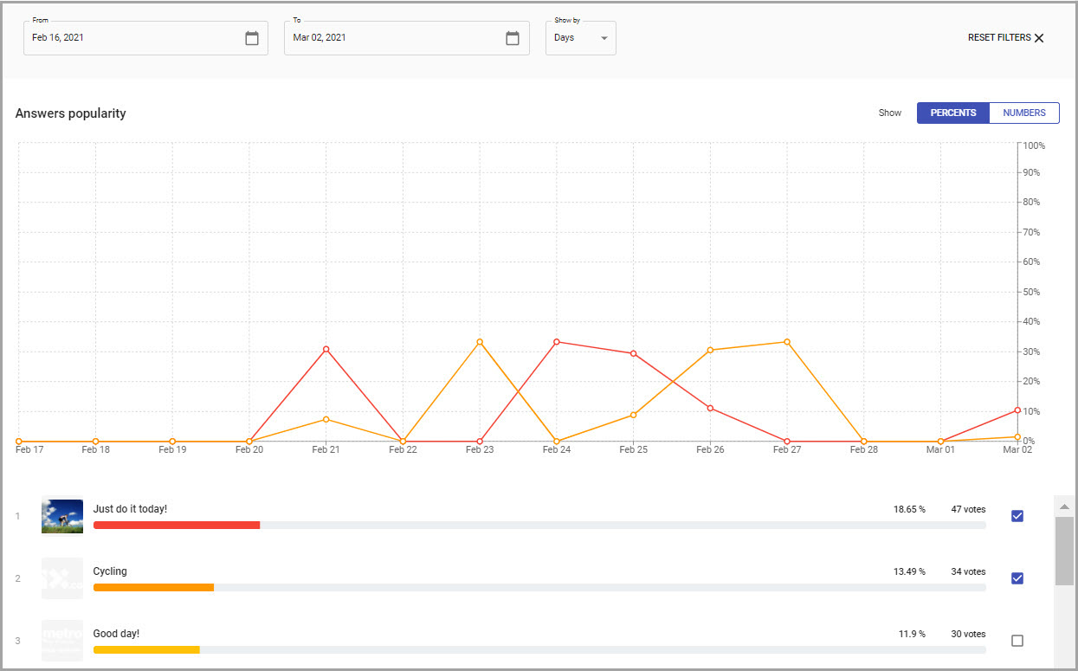
Task: Click orange data point peak at Feb 27
Action: (x=787, y=342)
